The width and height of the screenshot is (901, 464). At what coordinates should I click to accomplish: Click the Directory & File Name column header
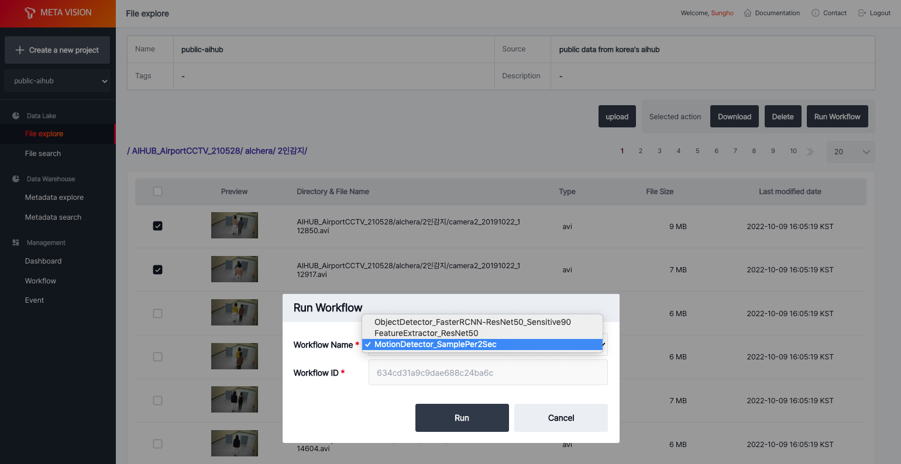[333, 192]
